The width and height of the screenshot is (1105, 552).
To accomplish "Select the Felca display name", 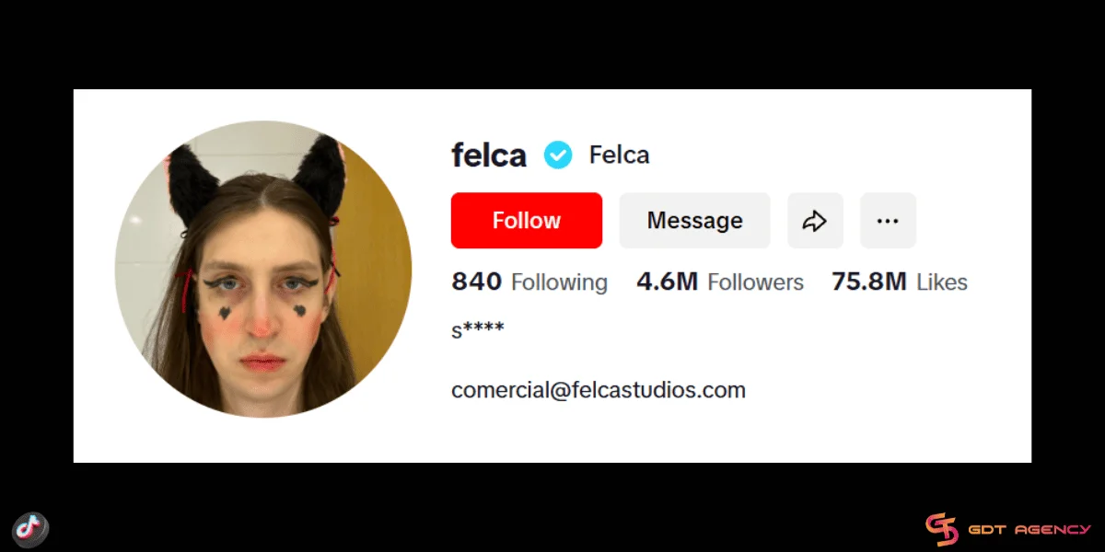I will click(619, 155).
